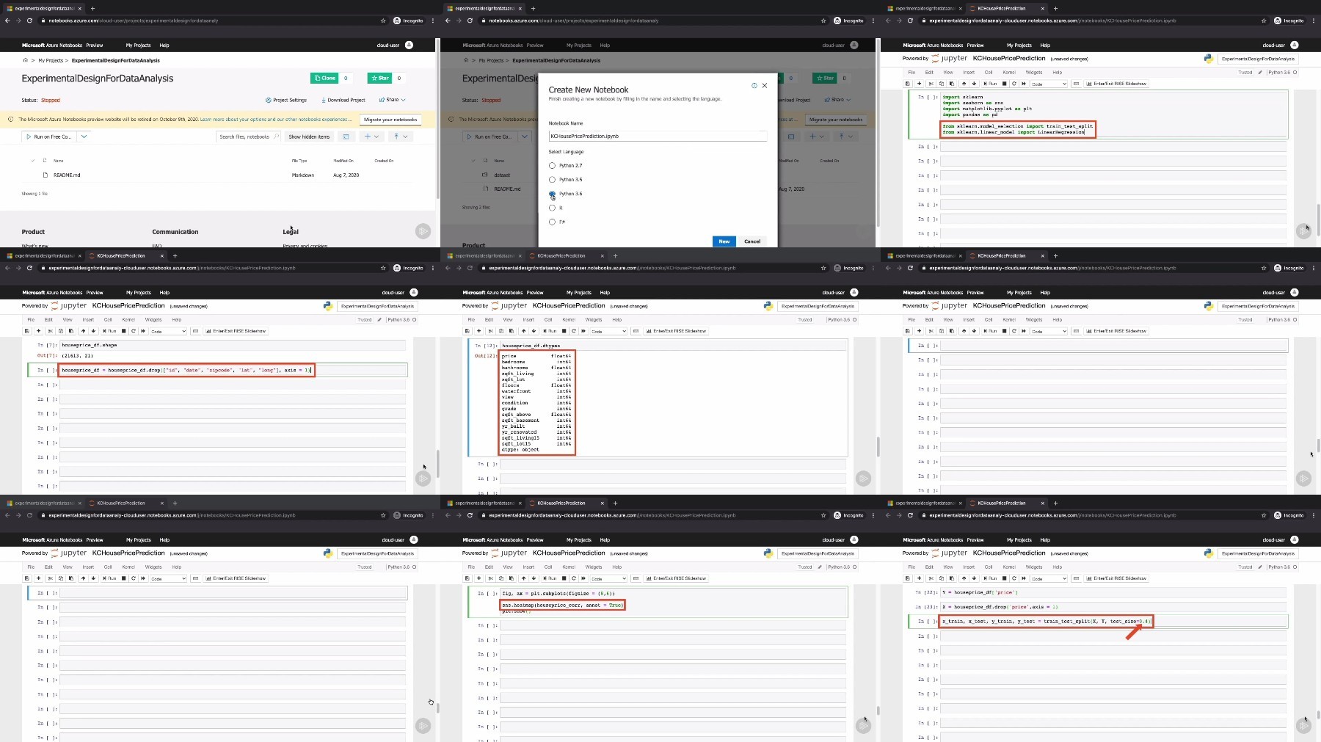
Task: Click move cell up arrow, import-sklearn notebook toolbar
Action: pos(964,84)
